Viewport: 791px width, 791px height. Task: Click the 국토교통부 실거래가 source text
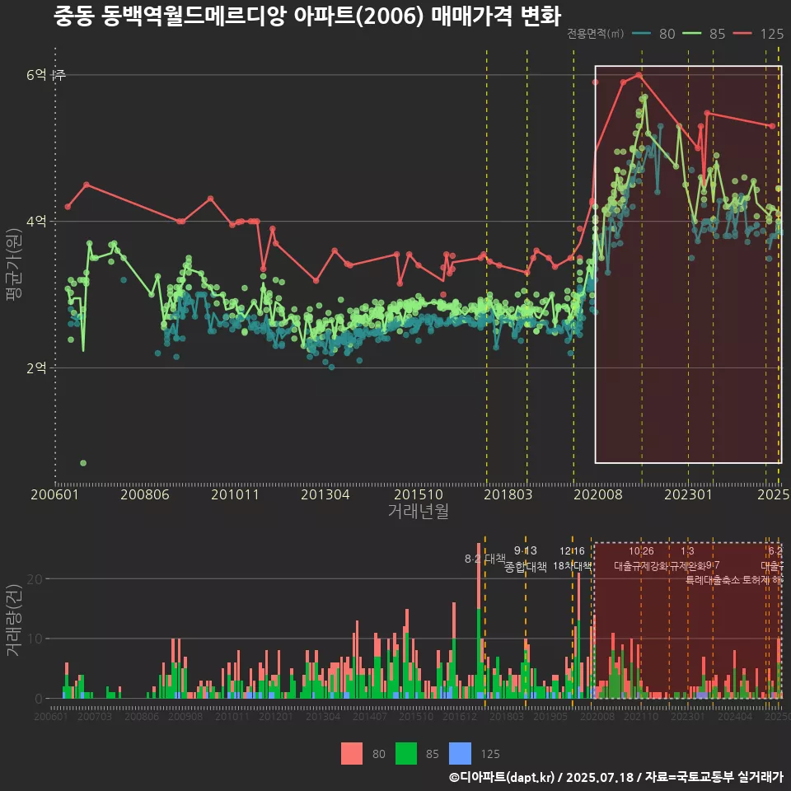(x=729, y=777)
